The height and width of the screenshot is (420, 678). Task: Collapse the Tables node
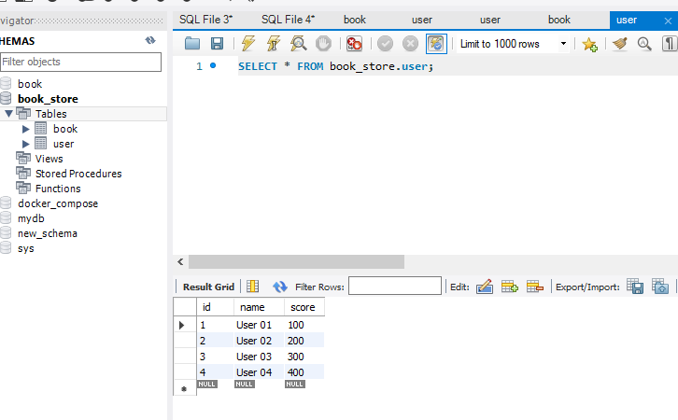click(x=8, y=114)
